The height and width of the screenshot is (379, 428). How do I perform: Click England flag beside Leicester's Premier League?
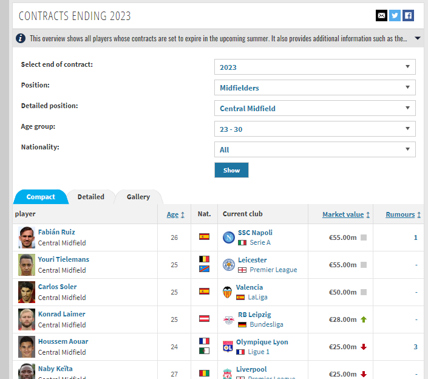[242, 270]
